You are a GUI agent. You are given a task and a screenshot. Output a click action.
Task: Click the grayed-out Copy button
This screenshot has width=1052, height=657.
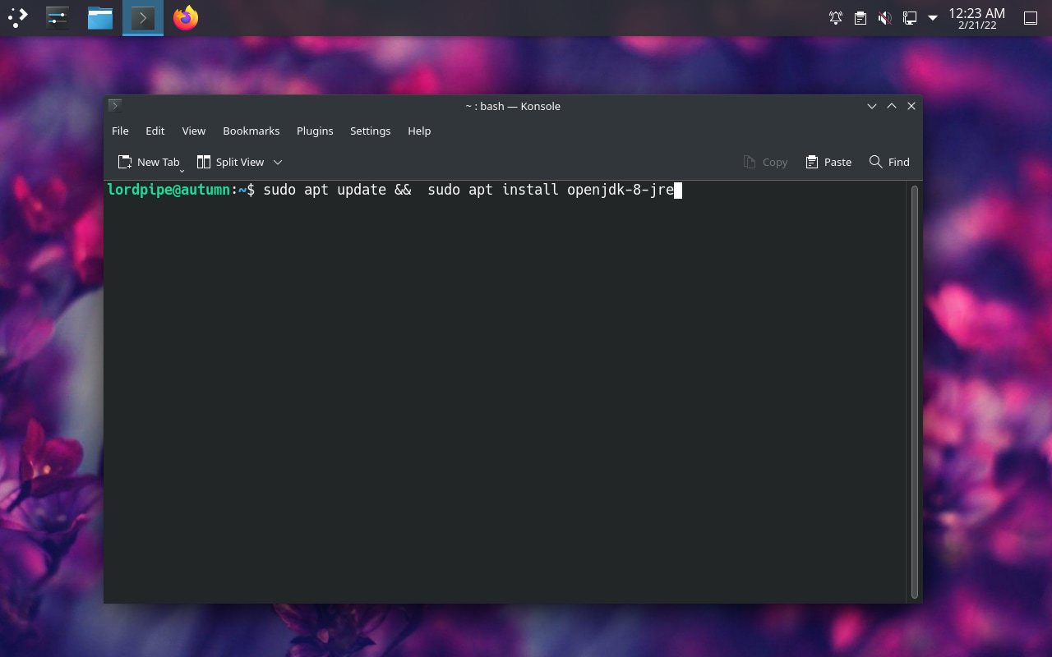(x=764, y=162)
